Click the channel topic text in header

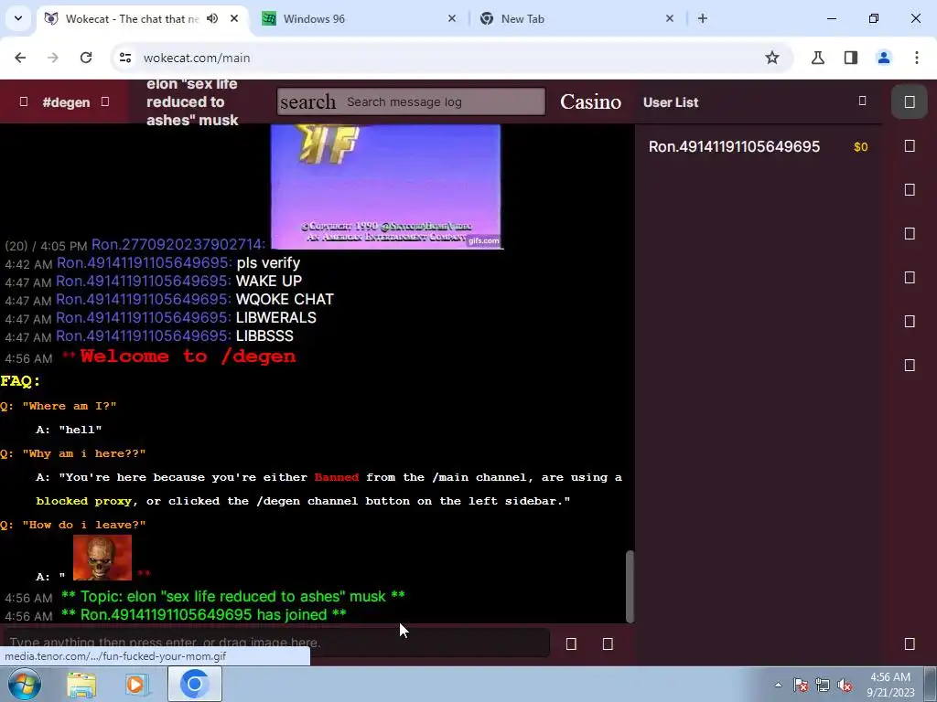(x=192, y=102)
